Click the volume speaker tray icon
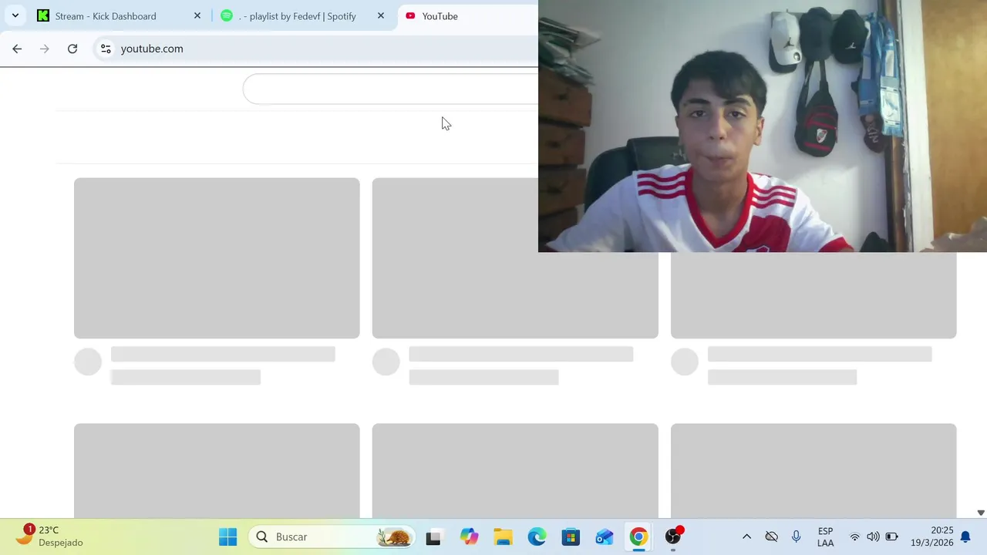The height and width of the screenshot is (555, 987). (x=873, y=536)
